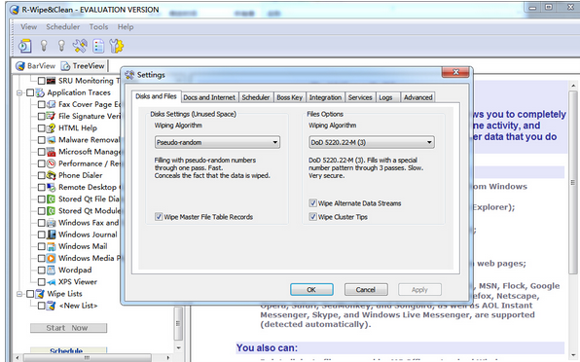Click the Windows Media Player tree icon
Image resolution: width=580 pixels, height=362 pixels.
pyautogui.click(x=51, y=258)
